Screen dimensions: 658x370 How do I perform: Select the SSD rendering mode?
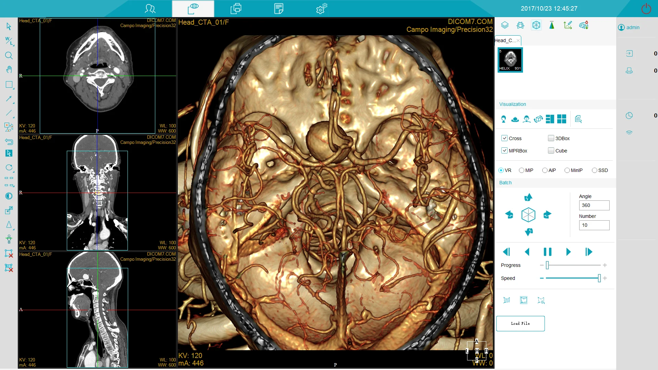click(x=595, y=170)
